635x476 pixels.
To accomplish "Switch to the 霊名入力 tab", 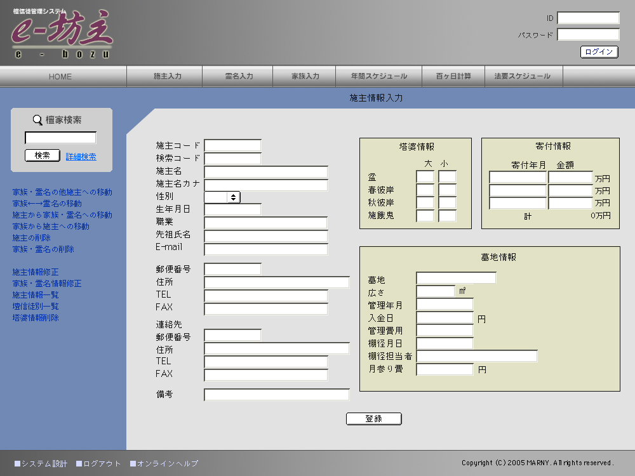I will 239,76.
